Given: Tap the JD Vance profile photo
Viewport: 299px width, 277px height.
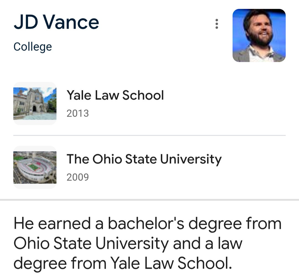Looking at the screenshot, I should coord(259,35).
